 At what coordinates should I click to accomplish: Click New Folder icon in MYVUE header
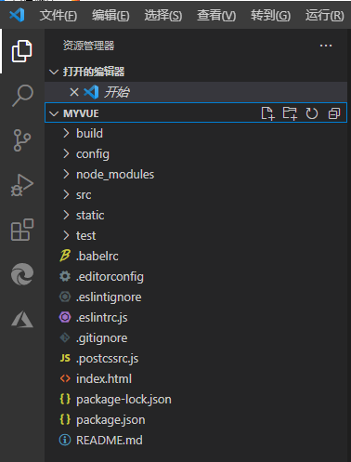coord(290,113)
